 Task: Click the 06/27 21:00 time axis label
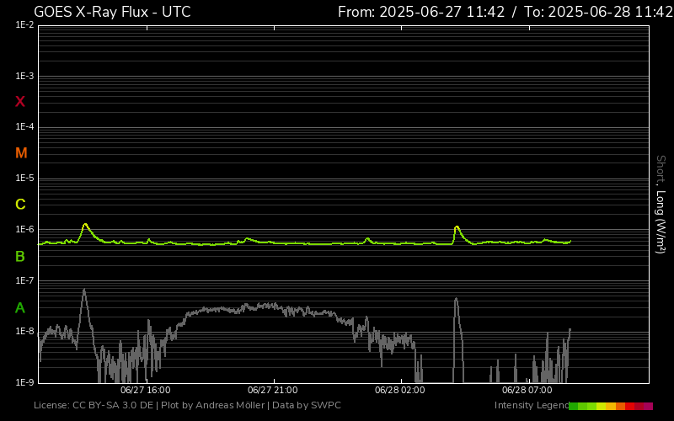point(272,391)
